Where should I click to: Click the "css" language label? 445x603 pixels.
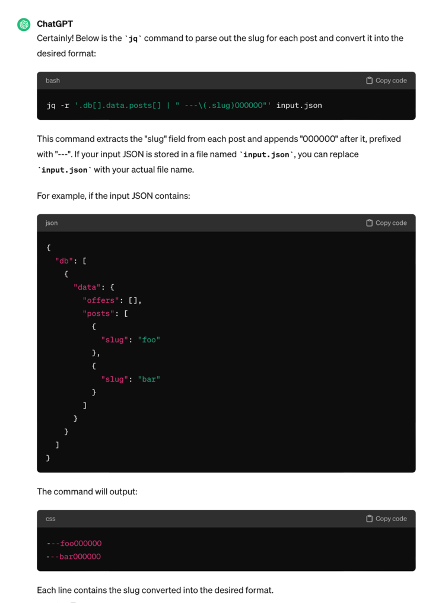[x=50, y=518]
